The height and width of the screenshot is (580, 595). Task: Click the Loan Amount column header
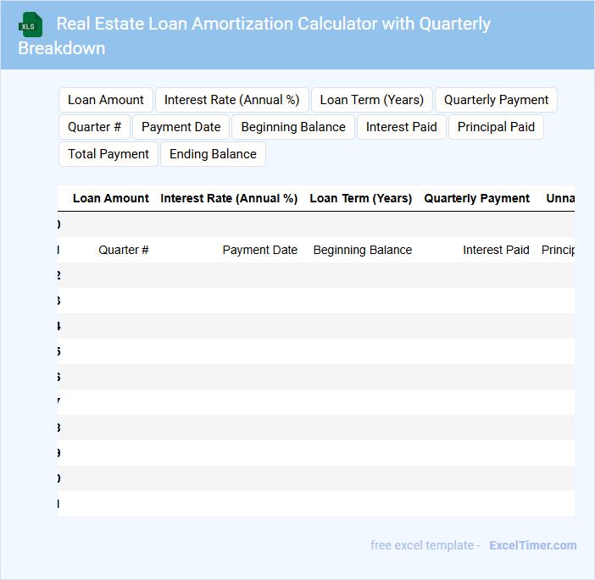click(111, 199)
